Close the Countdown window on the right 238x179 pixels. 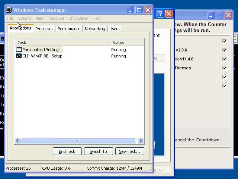tap(228, 15)
